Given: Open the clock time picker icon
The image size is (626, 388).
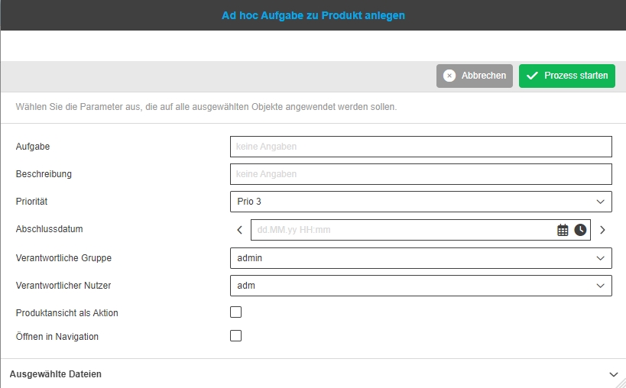Looking at the screenshot, I should pyautogui.click(x=581, y=230).
